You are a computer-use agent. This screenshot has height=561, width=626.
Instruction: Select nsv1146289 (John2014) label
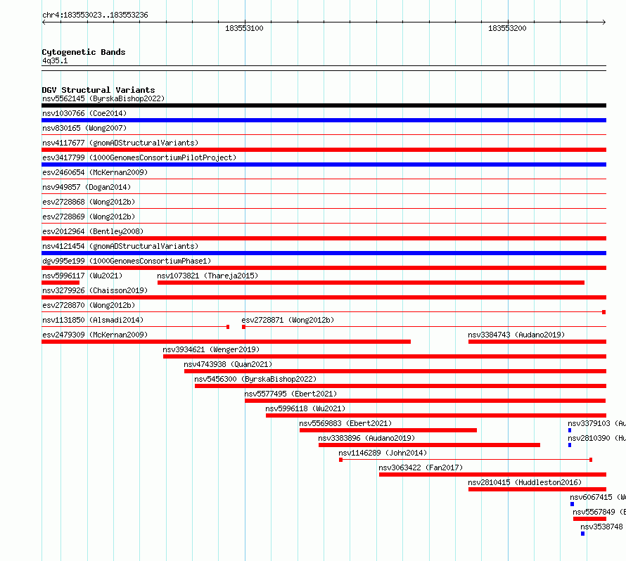coord(383,453)
